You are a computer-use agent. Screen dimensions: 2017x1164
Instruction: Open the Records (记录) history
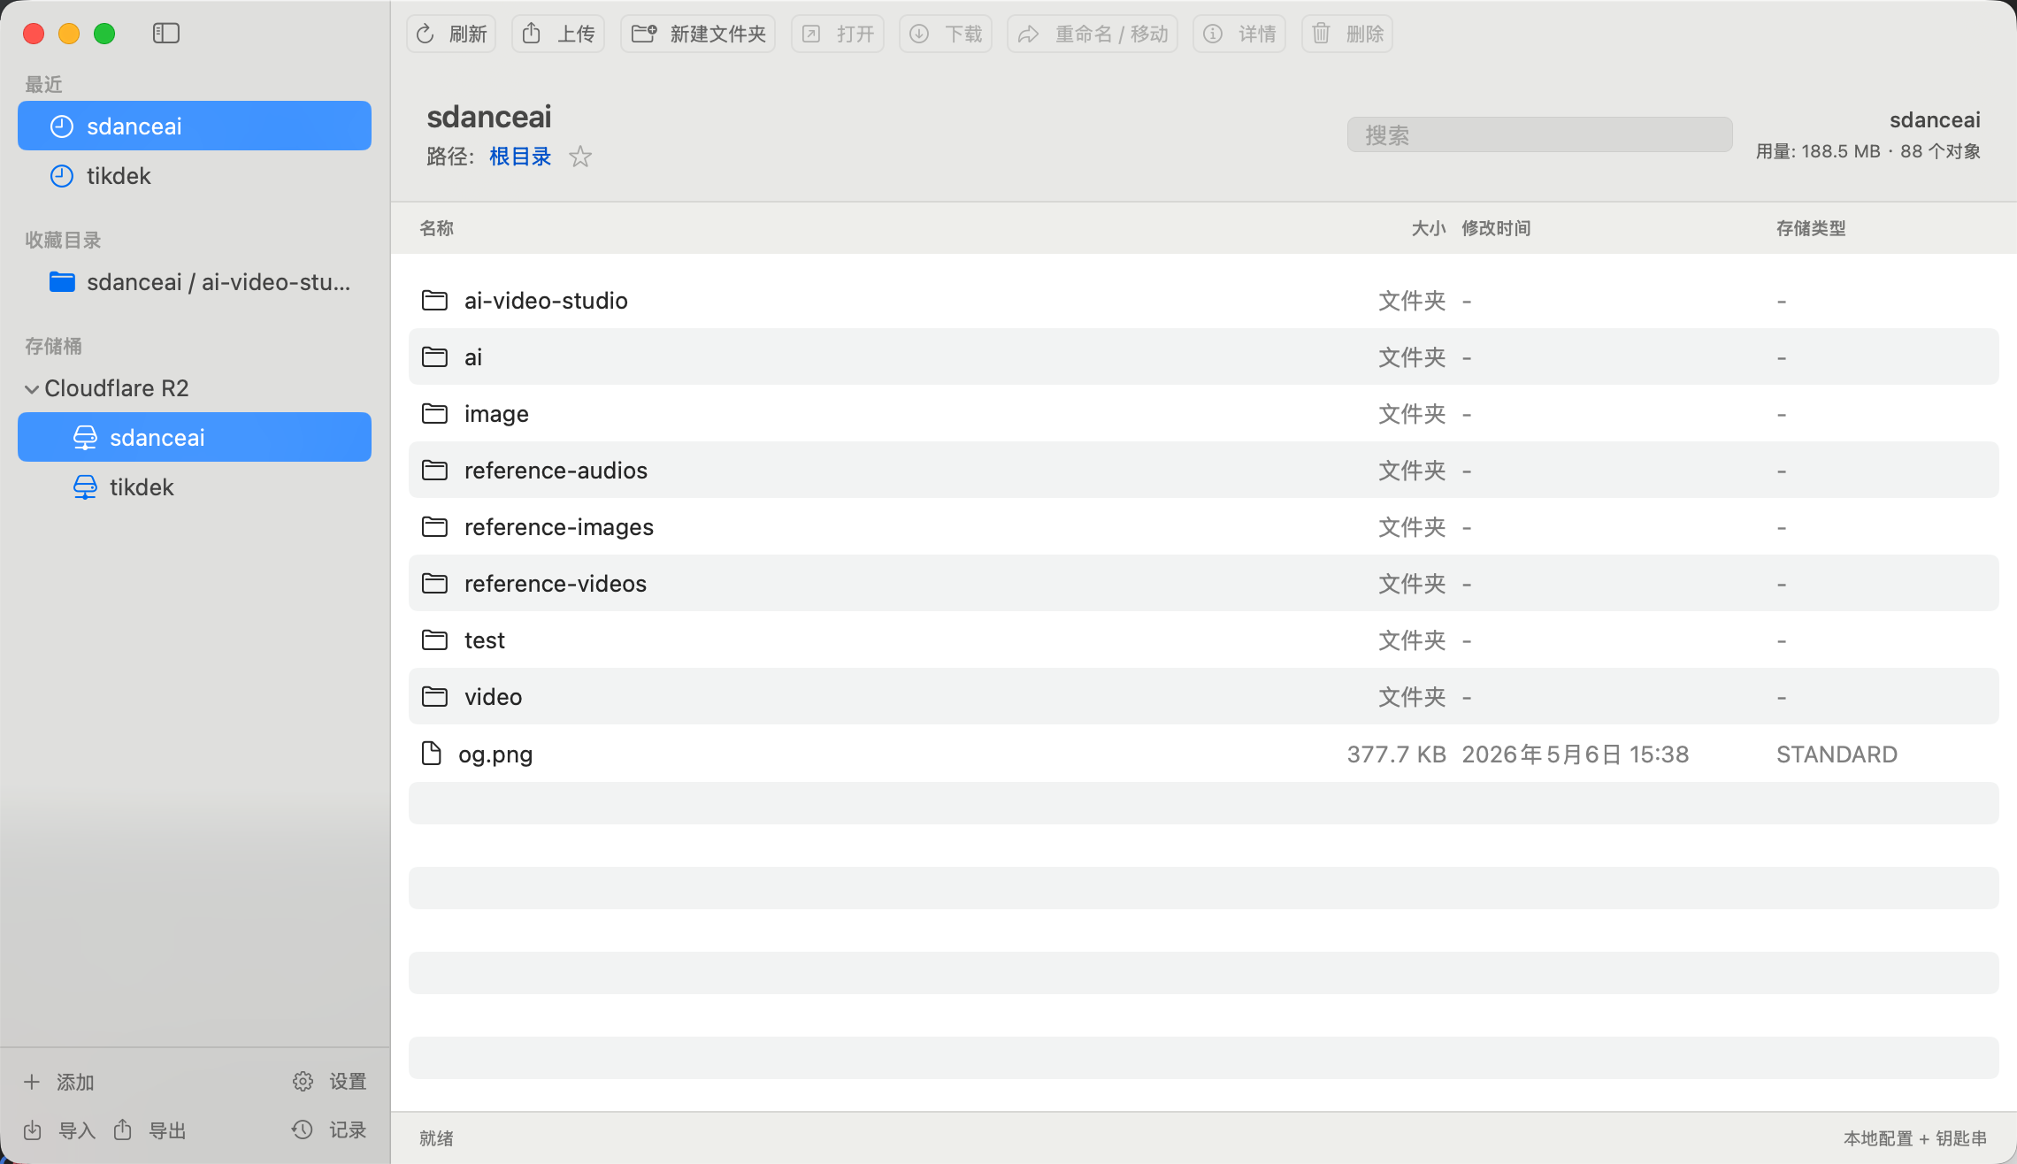coord(329,1130)
